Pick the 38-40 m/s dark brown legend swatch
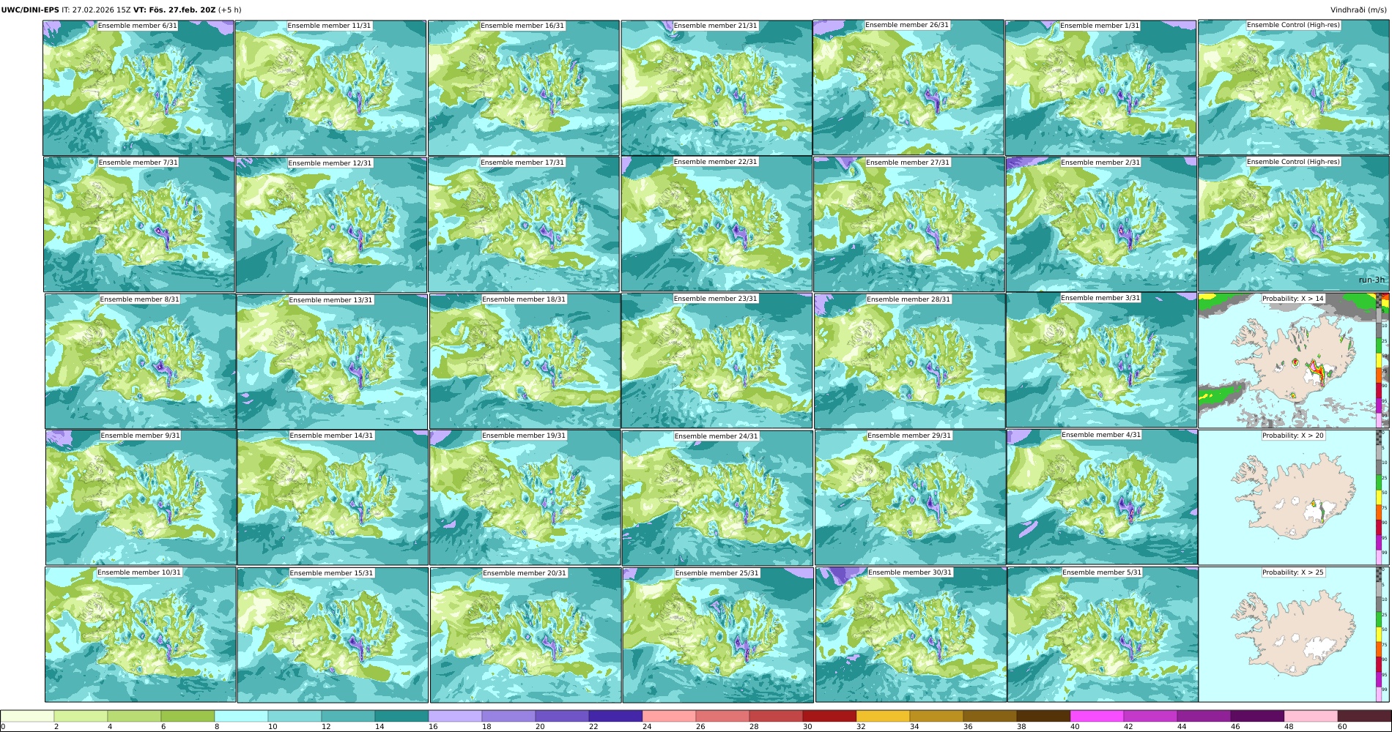 click(x=1043, y=716)
